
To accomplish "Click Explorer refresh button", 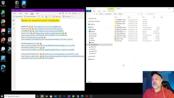I will (x=141, y=14).
